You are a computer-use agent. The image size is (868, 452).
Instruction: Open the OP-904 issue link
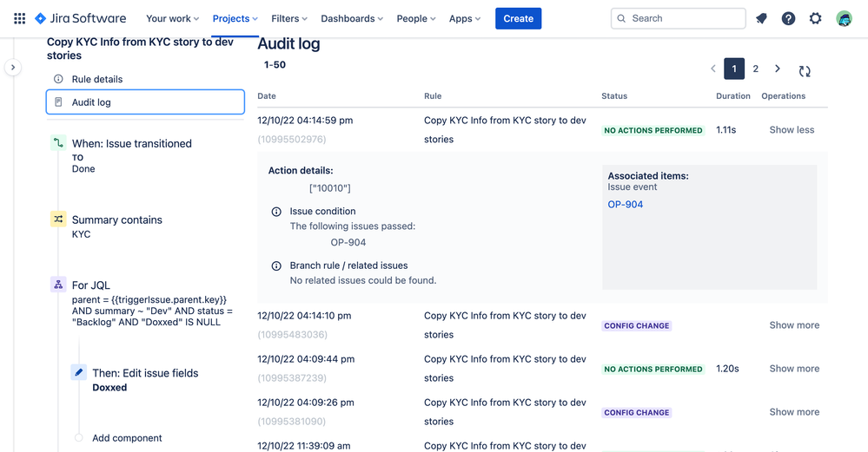[626, 205]
